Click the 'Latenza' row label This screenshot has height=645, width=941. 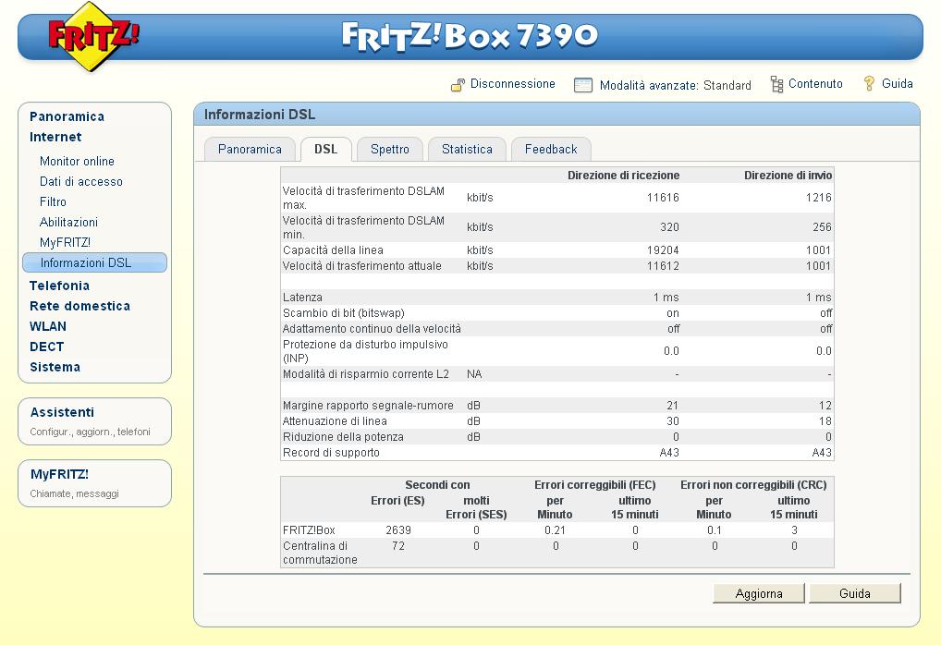pos(302,297)
